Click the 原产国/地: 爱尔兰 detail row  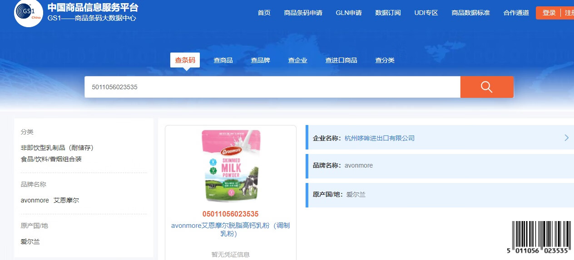coord(440,195)
